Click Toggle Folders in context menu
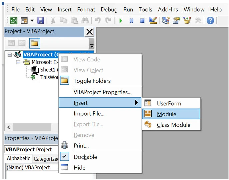Viewport: 229px width, 180px height. 92,81
